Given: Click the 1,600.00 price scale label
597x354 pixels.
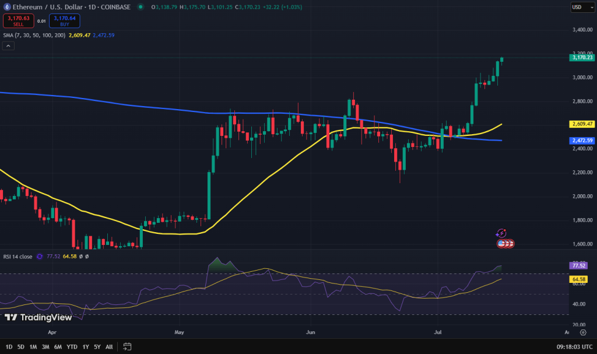Looking at the screenshot, I should (582, 244).
